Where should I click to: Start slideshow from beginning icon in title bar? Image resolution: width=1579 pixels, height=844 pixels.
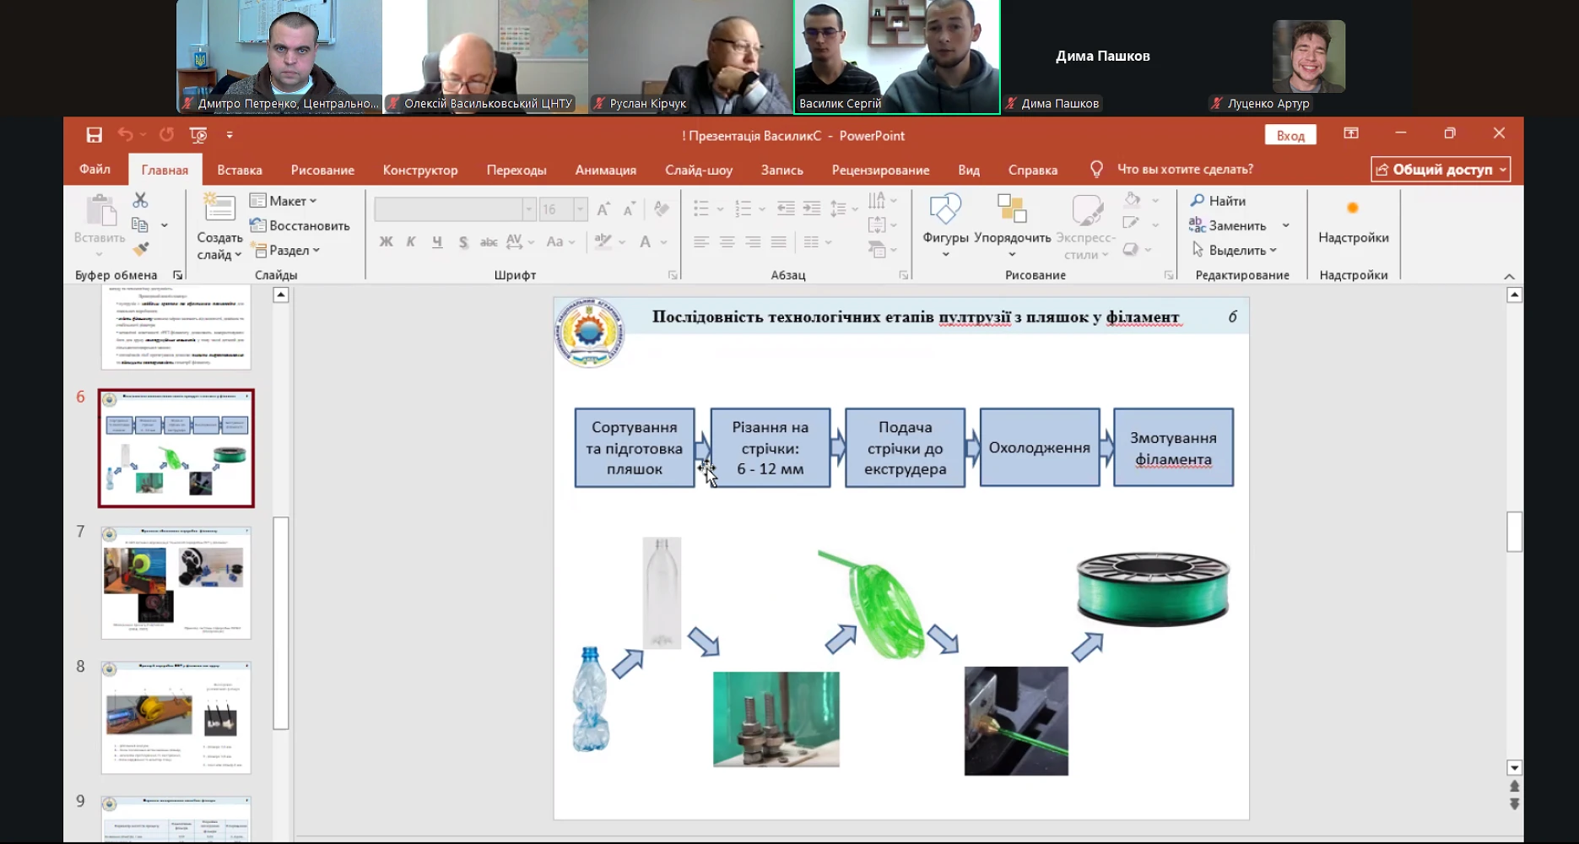tap(198, 135)
